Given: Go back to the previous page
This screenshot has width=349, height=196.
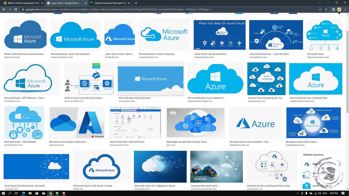Looking at the screenshot, I should (x=4, y=10).
